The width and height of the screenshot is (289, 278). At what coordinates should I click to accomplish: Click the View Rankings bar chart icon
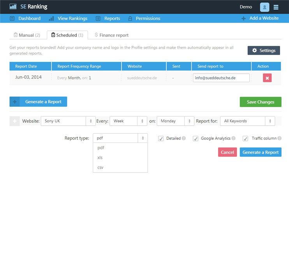(51, 18)
